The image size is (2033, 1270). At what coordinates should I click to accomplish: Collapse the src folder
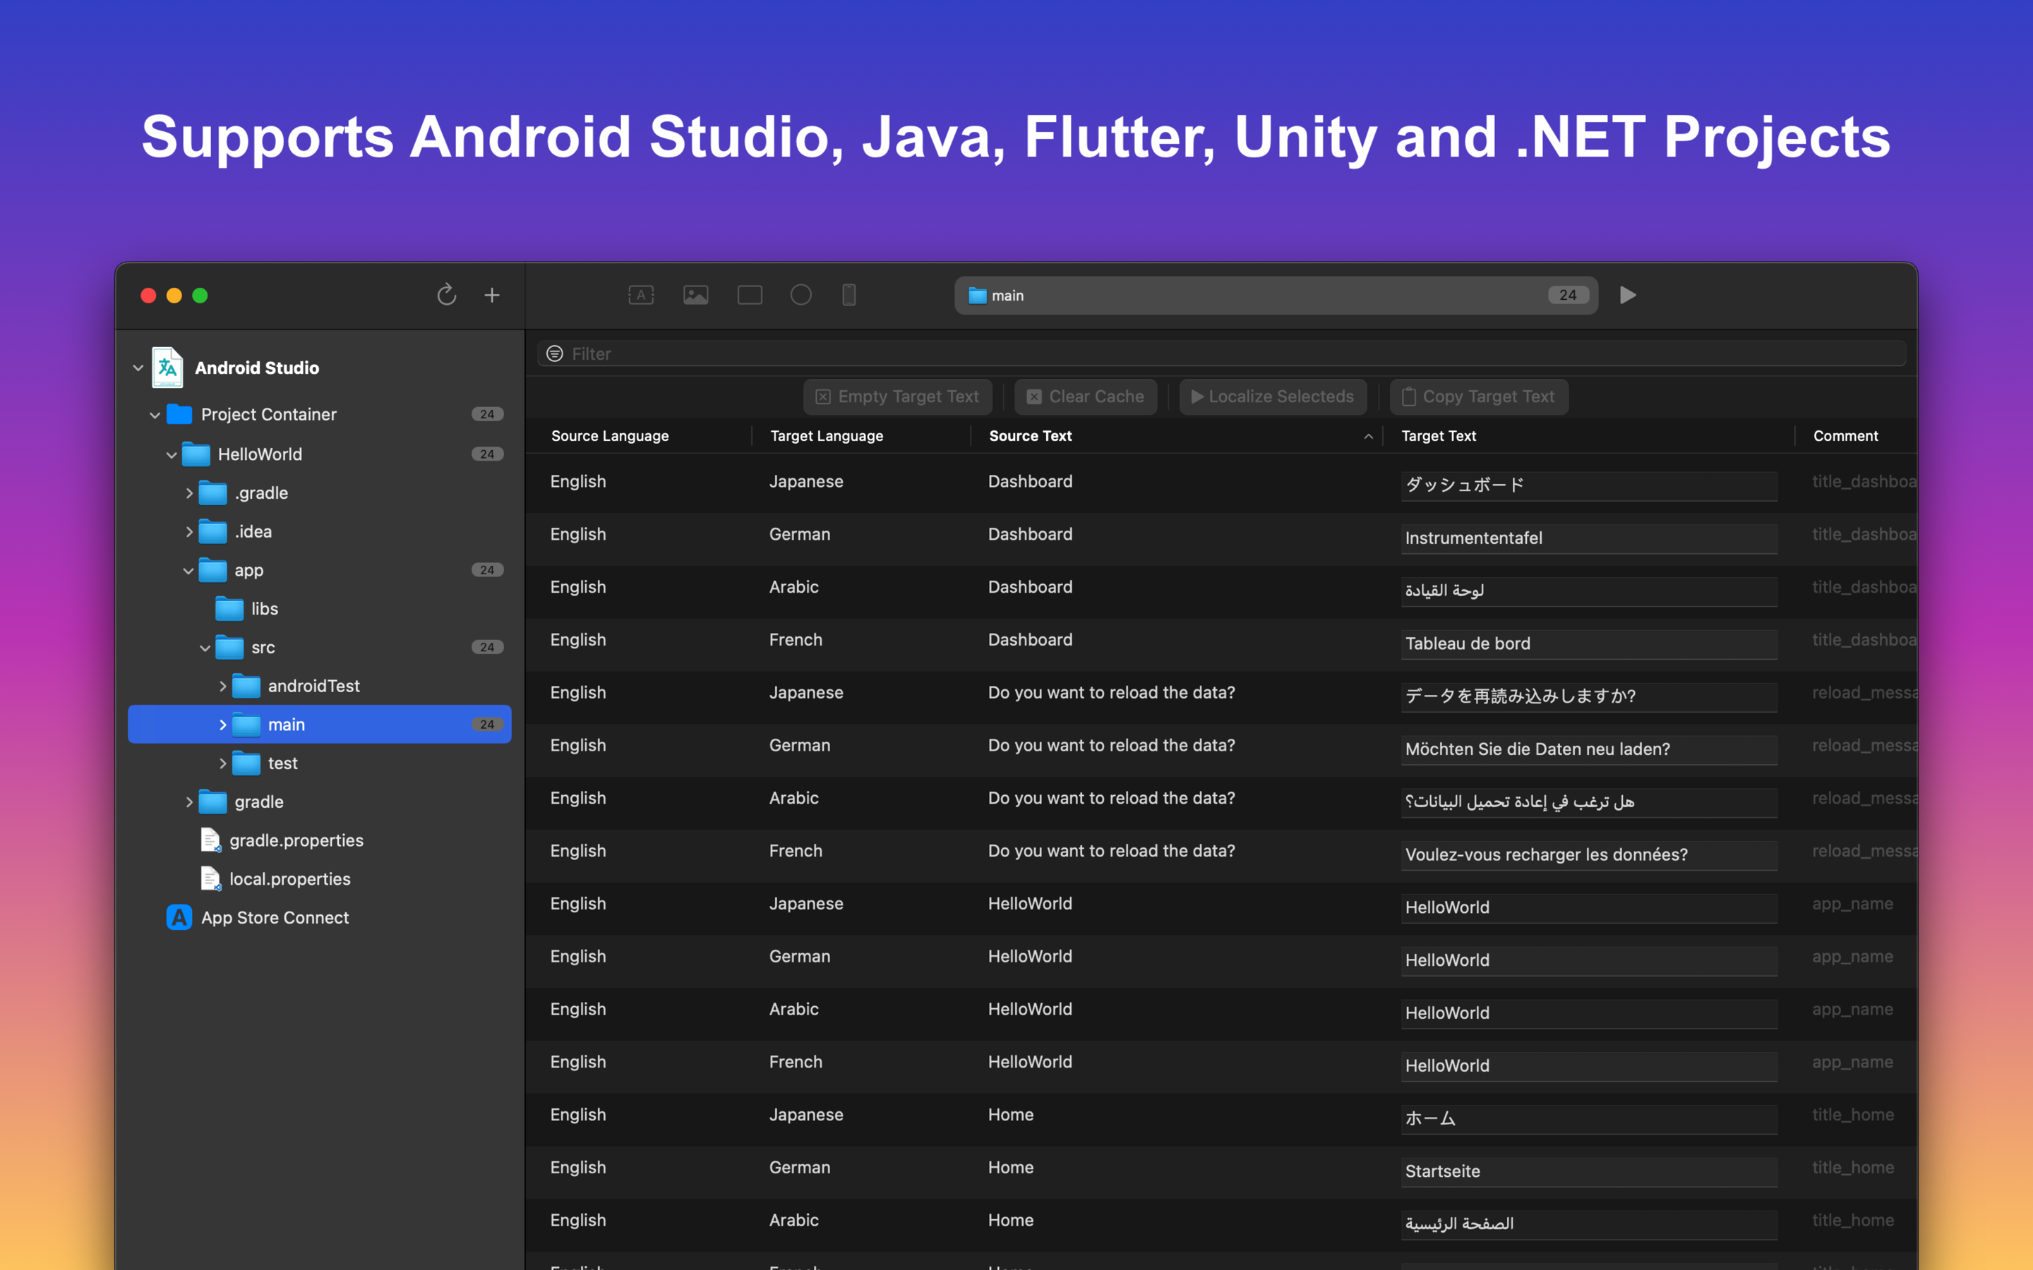(x=206, y=648)
